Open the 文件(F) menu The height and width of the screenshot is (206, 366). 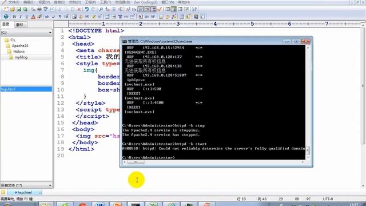tap(14, 2)
